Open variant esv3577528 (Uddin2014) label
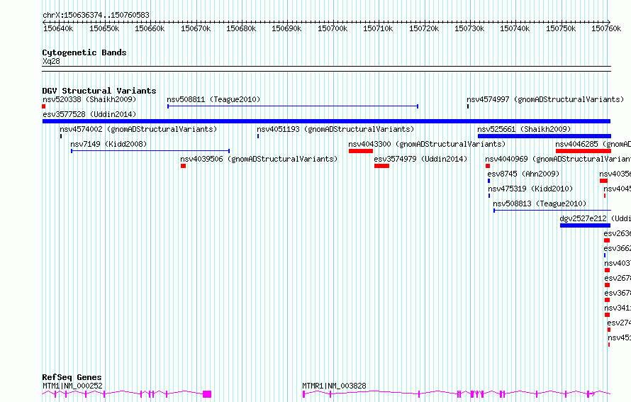The height and width of the screenshot is (402, 631). pyautogui.click(x=89, y=114)
